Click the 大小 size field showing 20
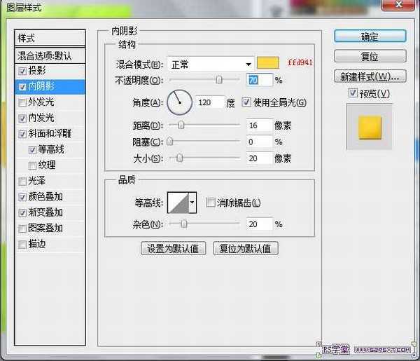420x361 pixels. pos(259,158)
